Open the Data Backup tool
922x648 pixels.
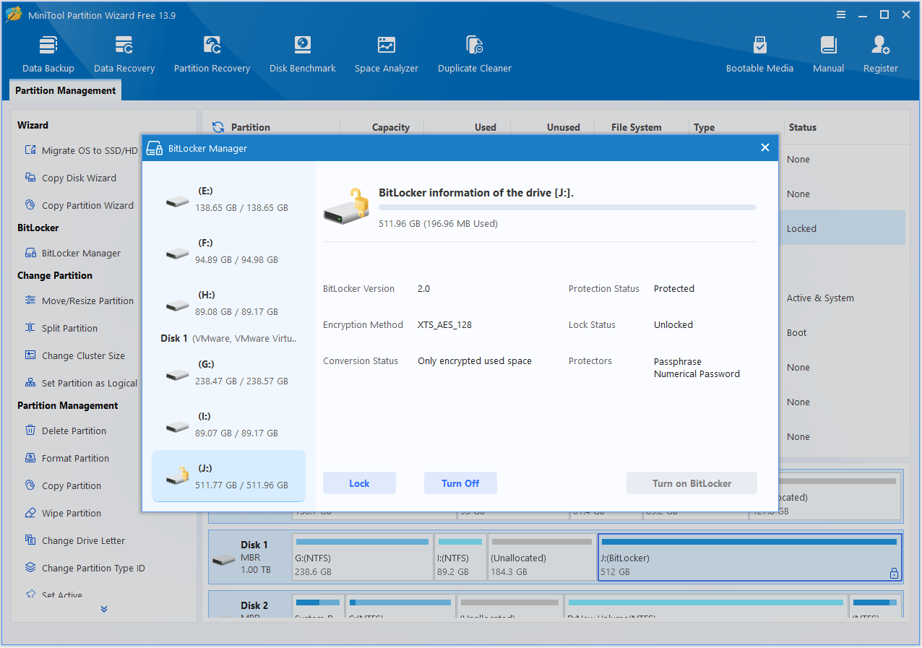pyautogui.click(x=48, y=54)
